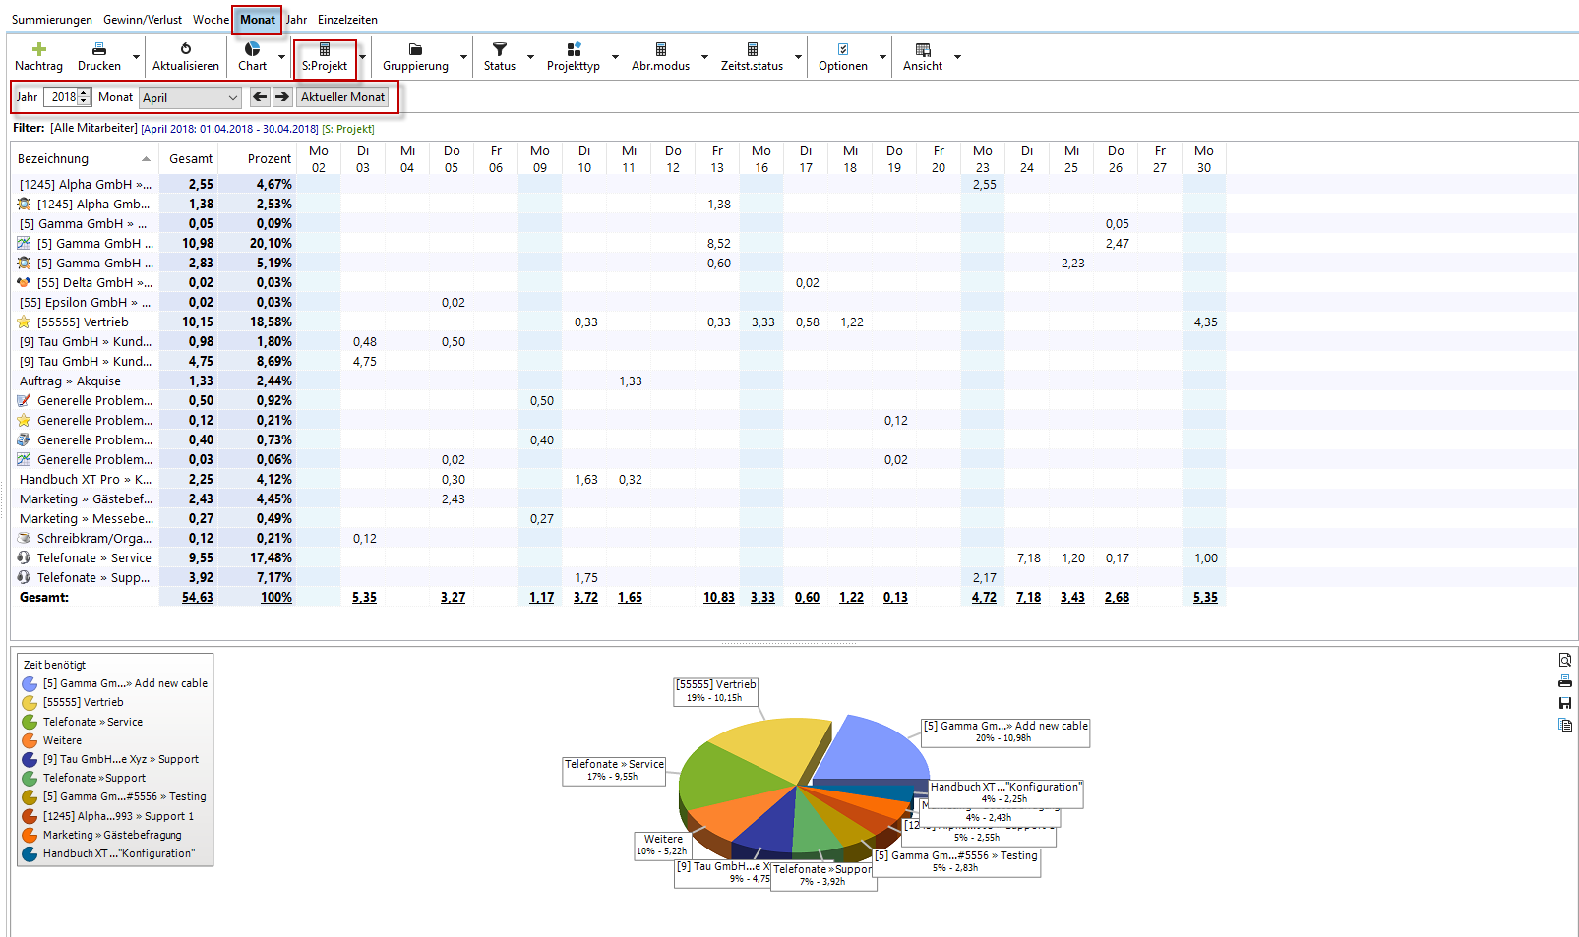Open the Status filter funnel
The image size is (1579, 937).
tap(499, 49)
